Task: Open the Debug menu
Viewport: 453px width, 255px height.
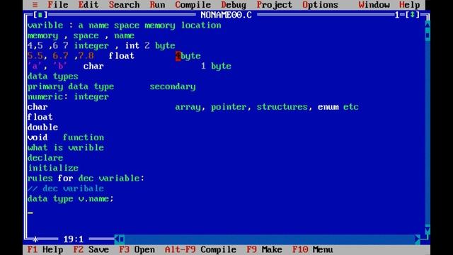Action: click(234, 5)
